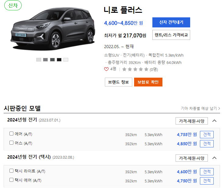
Task: Click the Niro Plus car image
Action: [x=53, y=29]
